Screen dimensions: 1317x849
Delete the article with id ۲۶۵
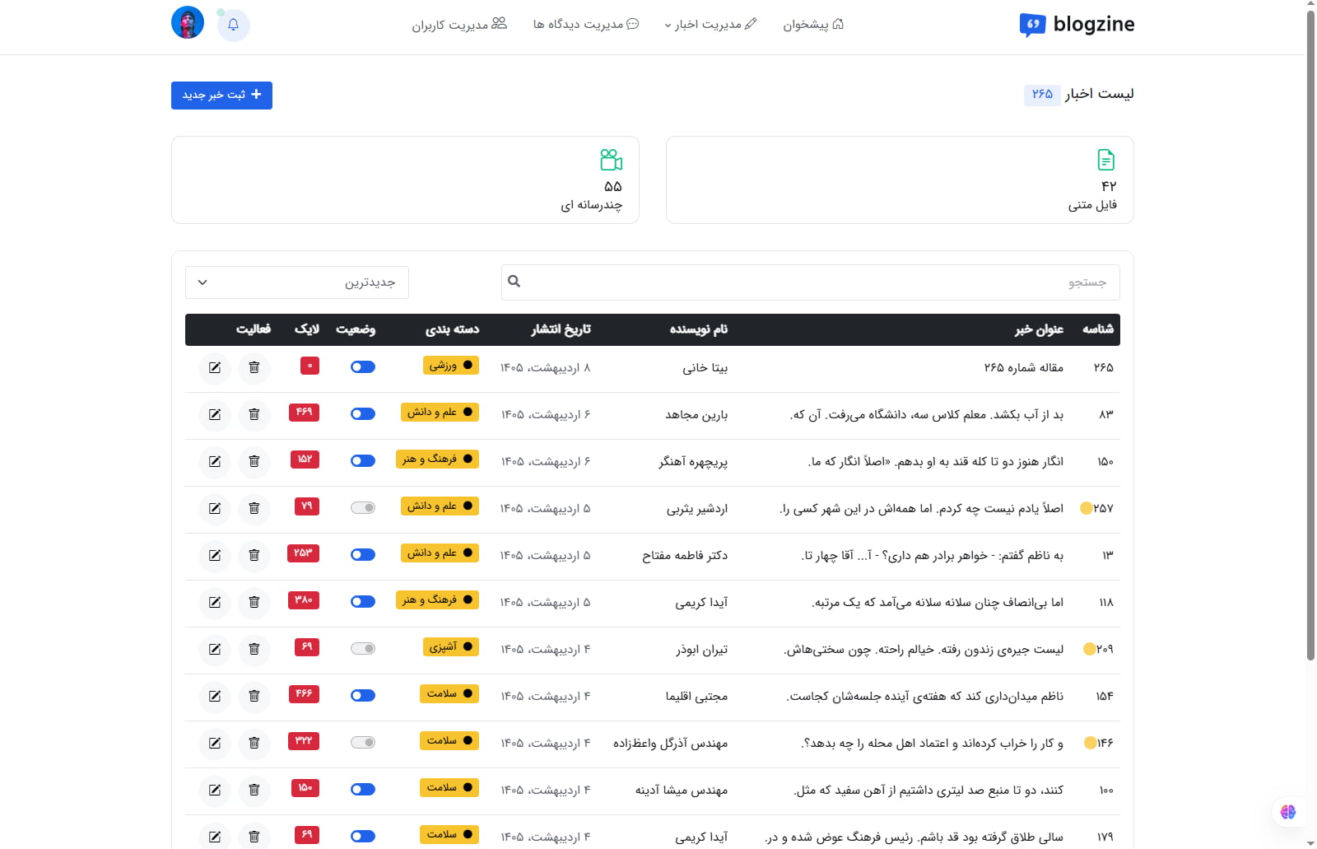coord(254,367)
